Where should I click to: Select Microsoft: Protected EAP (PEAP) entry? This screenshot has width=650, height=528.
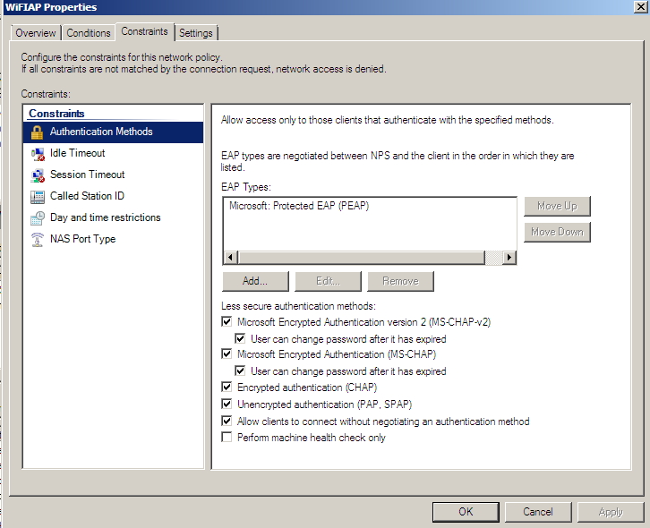click(299, 206)
